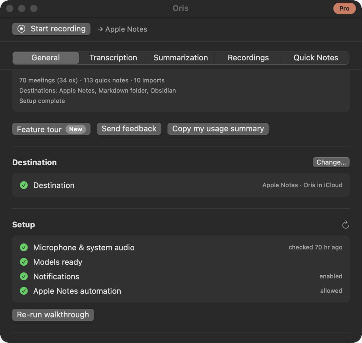Viewport: 362px width, 343px height.
Task: Click the '70 meetings (34 ok)' stats line
Action: pyautogui.click(x=92, y=80)
